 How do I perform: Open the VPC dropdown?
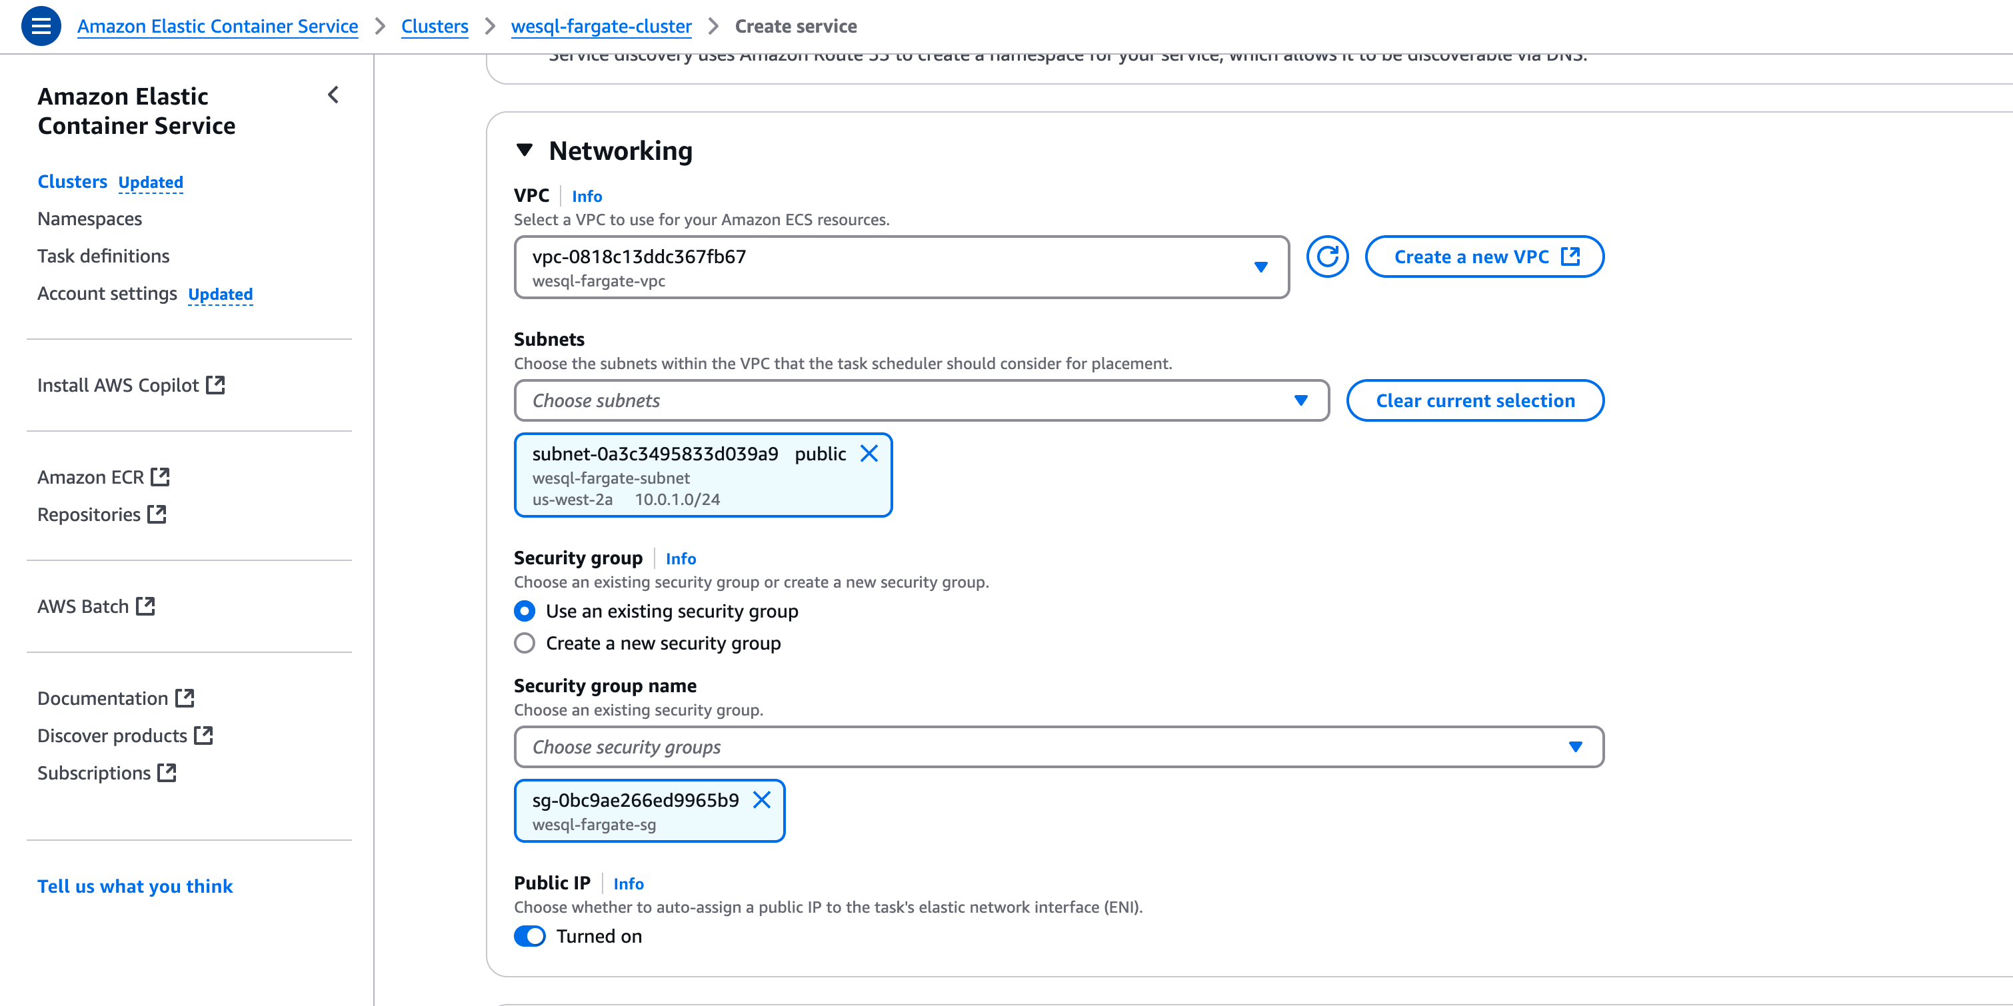901,267
